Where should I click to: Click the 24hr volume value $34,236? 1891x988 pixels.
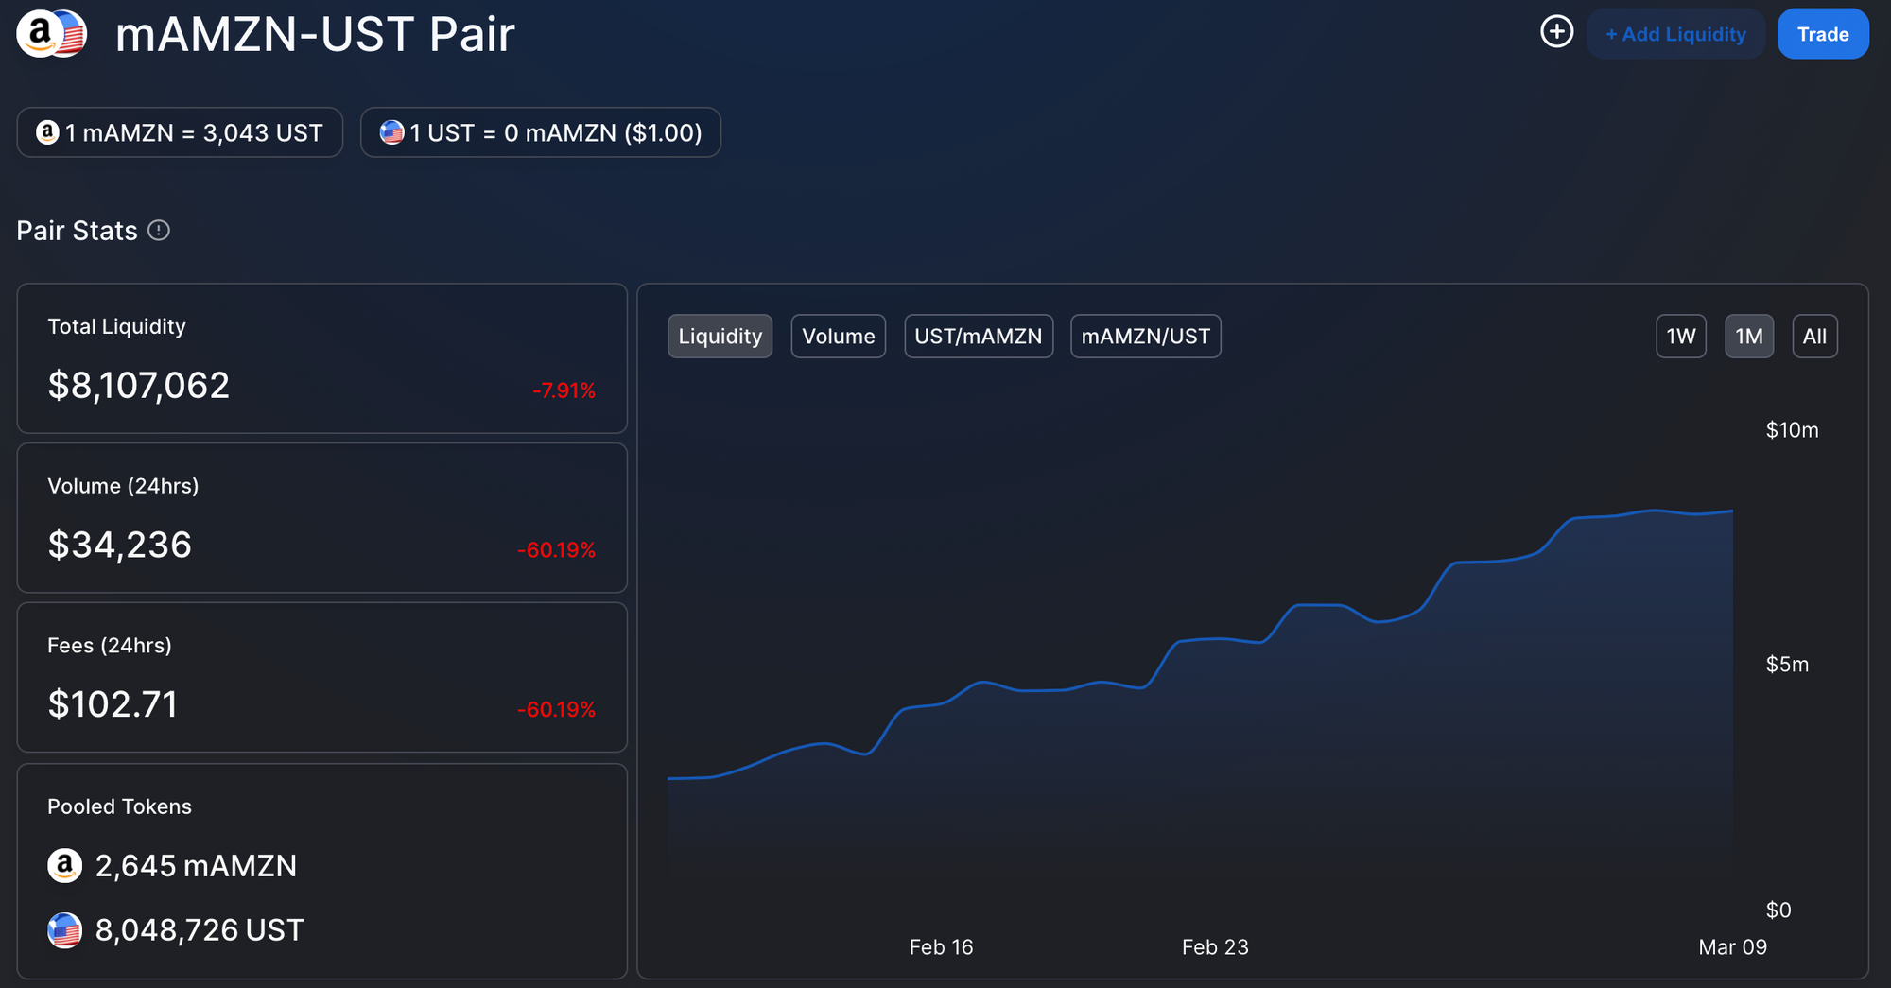[x=120, y=546]
